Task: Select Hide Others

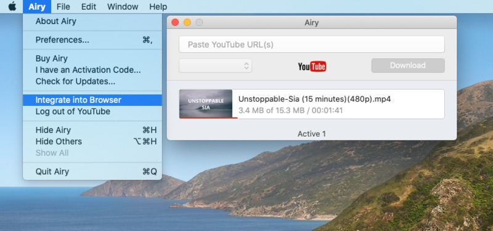Action: tap(92, 142)
